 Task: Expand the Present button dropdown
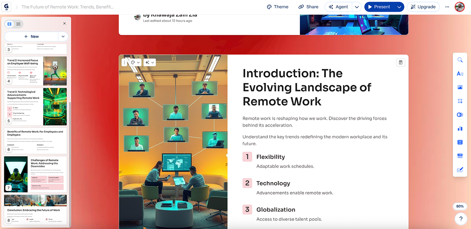[x=400, y=7]
